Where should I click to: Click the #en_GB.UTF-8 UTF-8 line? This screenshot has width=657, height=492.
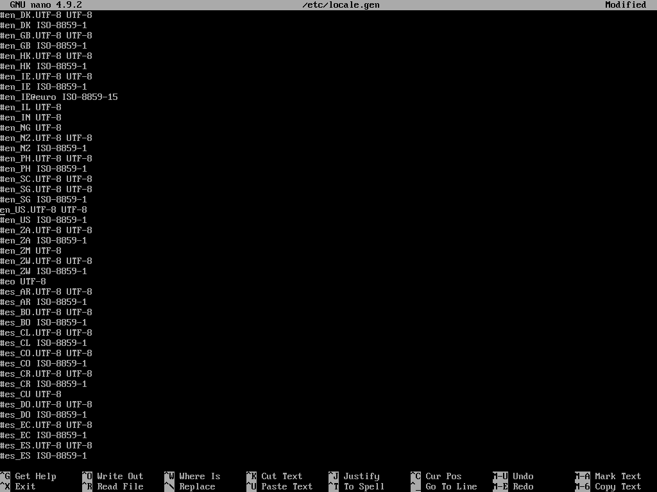click(x=46, y=36)
